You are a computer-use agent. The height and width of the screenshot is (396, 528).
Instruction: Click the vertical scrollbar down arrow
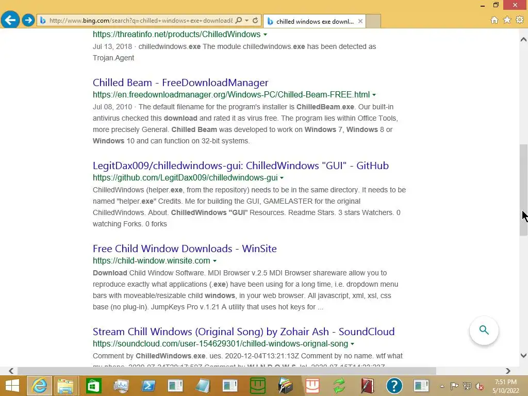(x=523, y=355)
